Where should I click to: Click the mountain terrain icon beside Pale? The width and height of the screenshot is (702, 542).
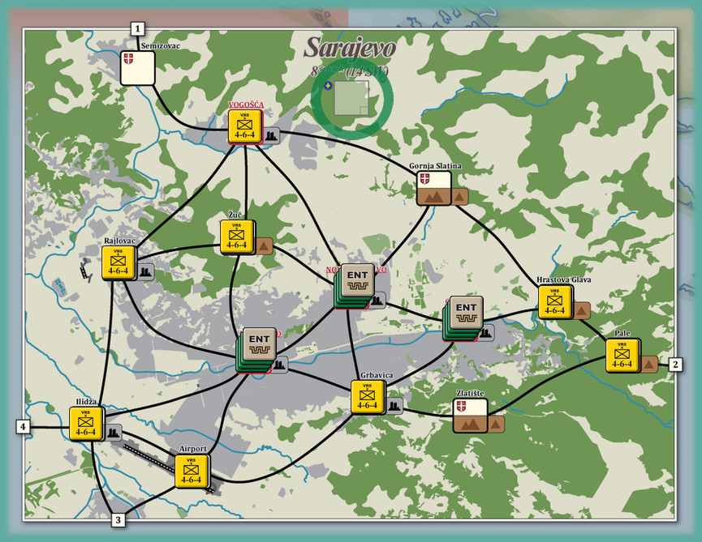(649, 364)
